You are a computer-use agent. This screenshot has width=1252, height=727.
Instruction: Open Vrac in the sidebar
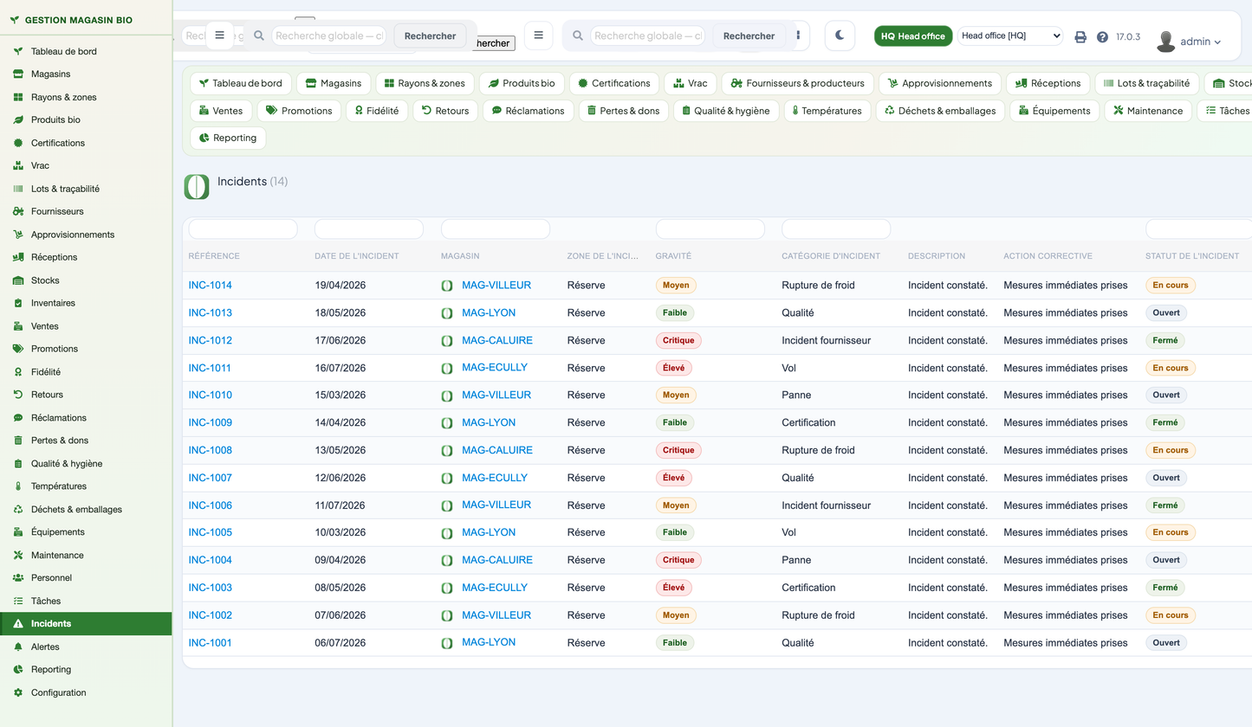tap(86, 165)
